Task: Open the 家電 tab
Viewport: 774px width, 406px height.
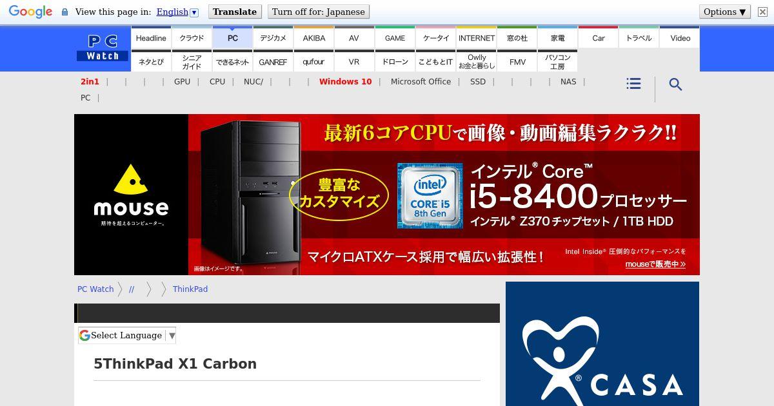Action: point(557,38)
